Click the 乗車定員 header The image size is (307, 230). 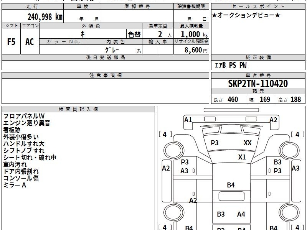tap(158, 26)
